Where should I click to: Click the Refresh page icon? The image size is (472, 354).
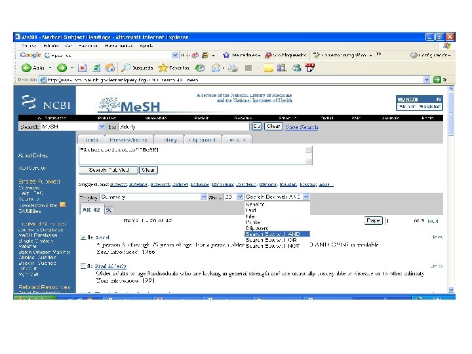click(x=96, y=68)
